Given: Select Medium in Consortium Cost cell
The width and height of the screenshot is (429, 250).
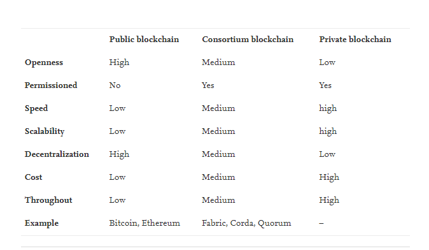Looking at the screenshot, I should pyautogui.click(x=218, y=177).
